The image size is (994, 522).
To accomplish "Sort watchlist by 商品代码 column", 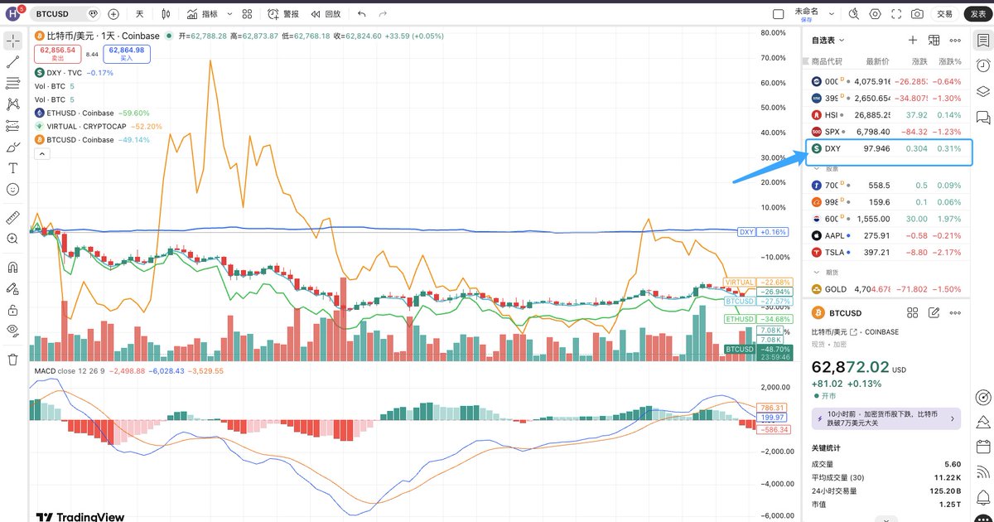I will point(827,62).
